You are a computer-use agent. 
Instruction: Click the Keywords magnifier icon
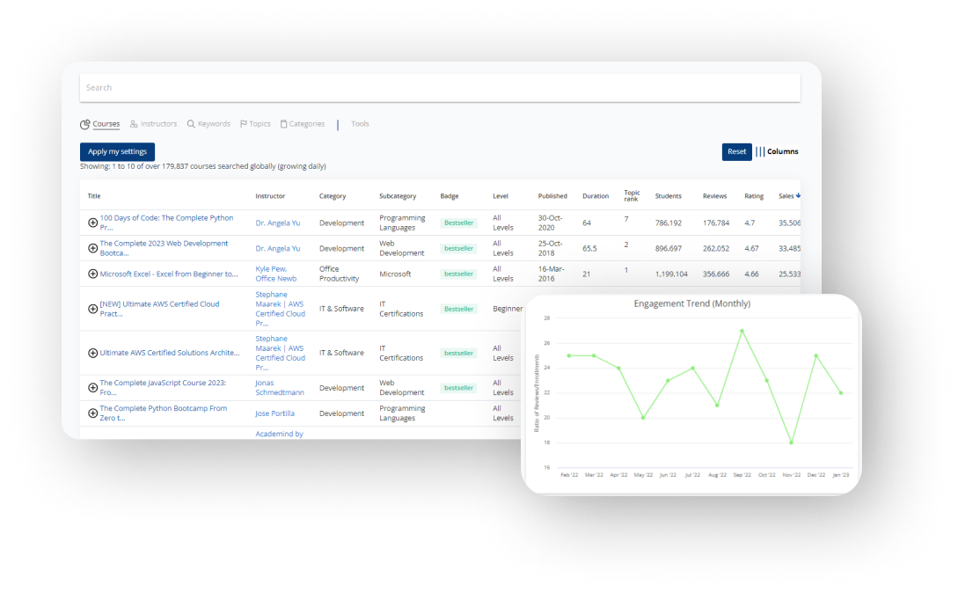[191, 124]
